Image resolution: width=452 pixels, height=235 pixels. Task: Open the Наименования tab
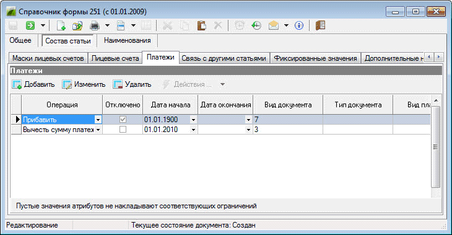tap(127, 40)
